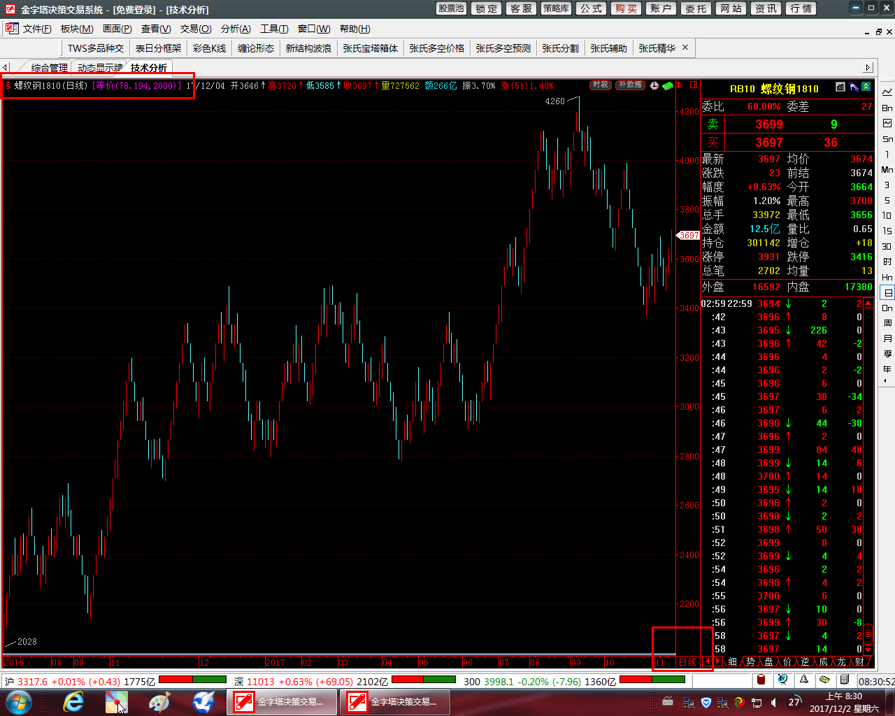Click the blue shield tray icon
The height and width of the screenshot is (716, 895).
pos(706,702)
